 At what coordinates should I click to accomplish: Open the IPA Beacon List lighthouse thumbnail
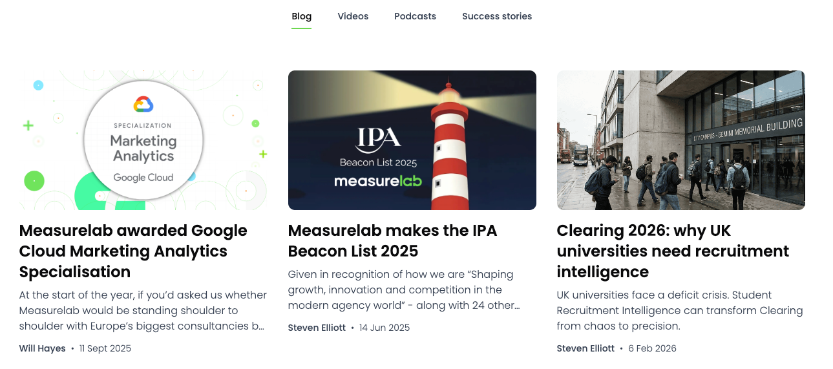pos(412,140)
